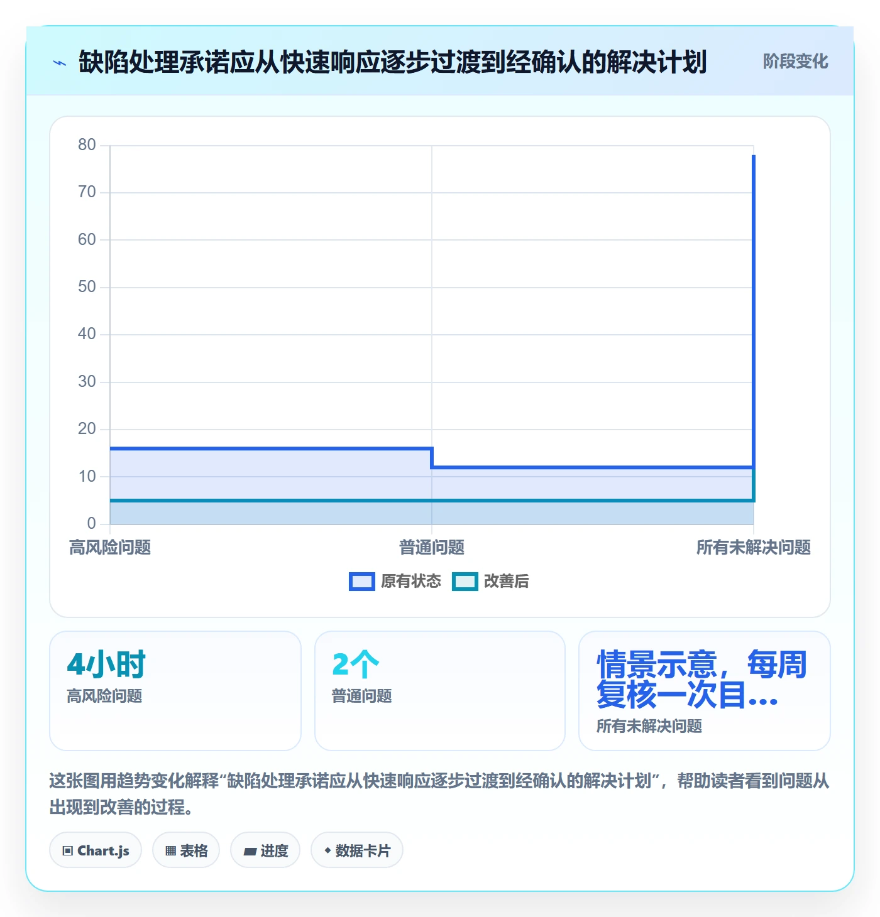Click the 80 y-axis tick label

click(87, 145)
